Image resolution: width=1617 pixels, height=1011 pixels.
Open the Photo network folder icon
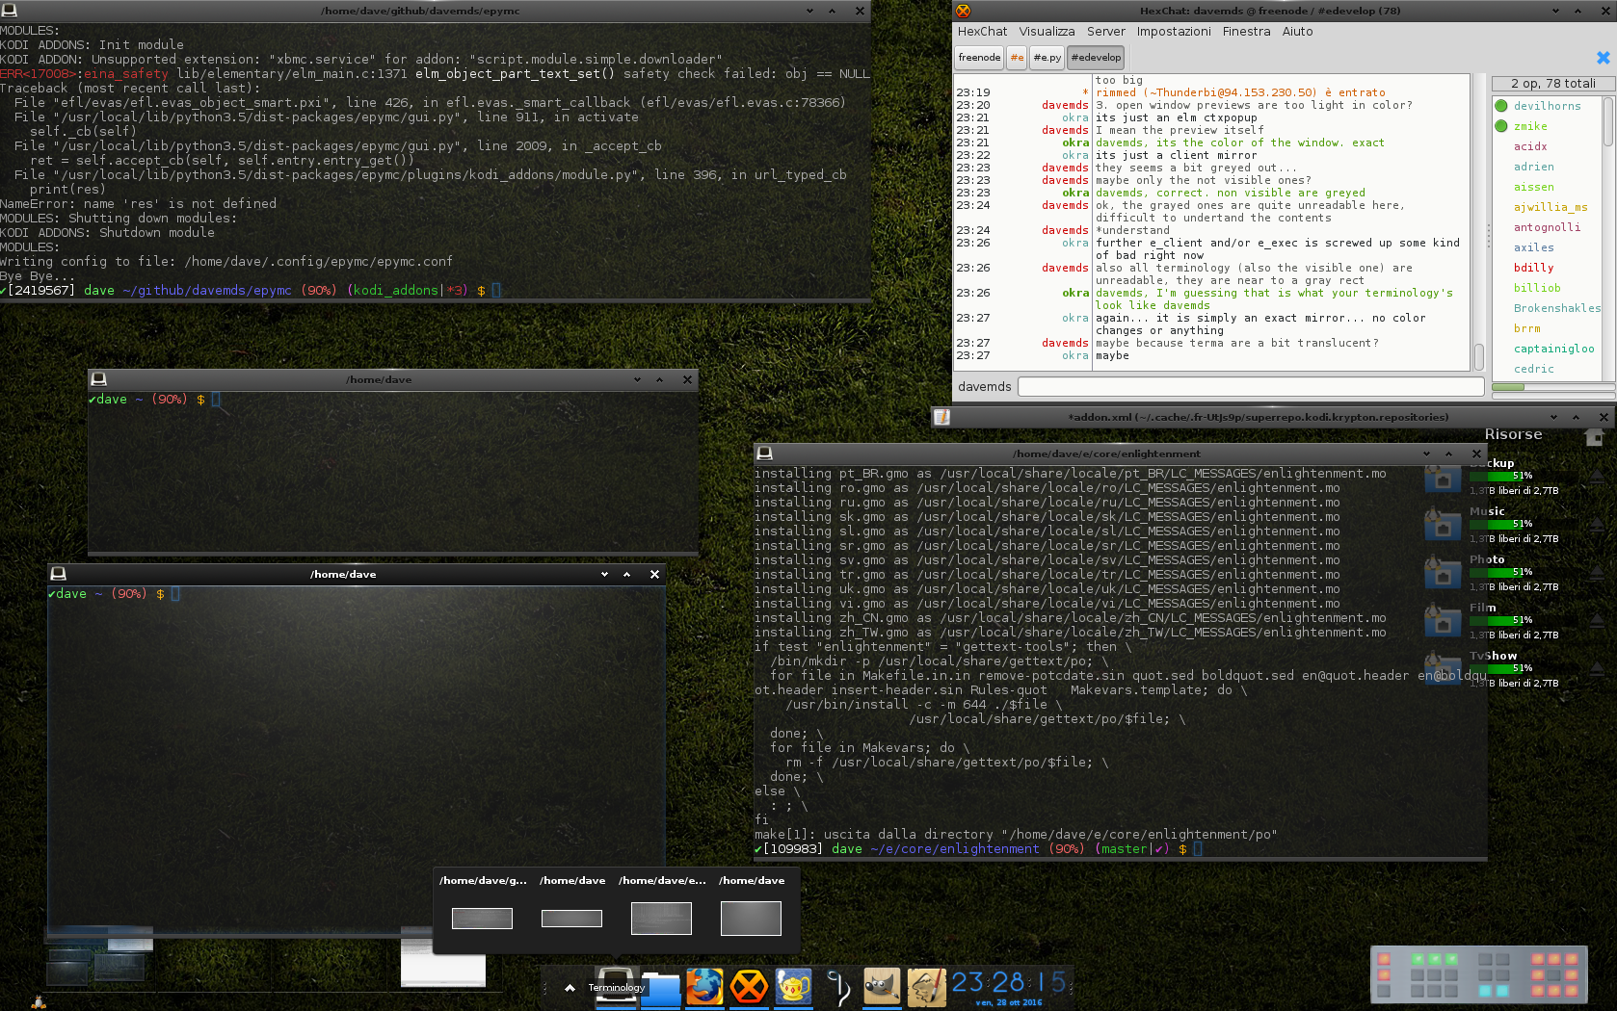click(x=1443, y=573)
